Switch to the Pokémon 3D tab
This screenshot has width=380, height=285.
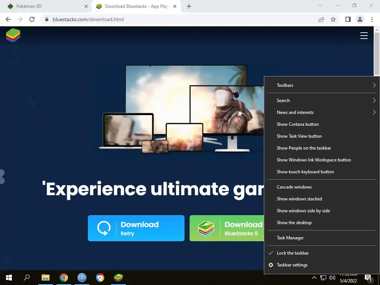[x=46, y=6]
